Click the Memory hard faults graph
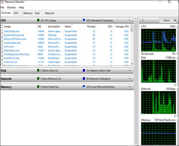179x146 pixels. click(x=159, y=134)
